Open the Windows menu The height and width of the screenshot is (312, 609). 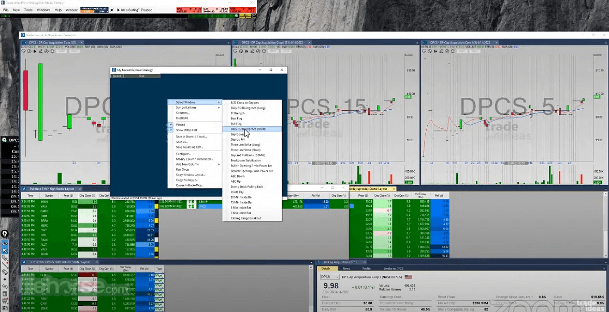tap(44, 10)
